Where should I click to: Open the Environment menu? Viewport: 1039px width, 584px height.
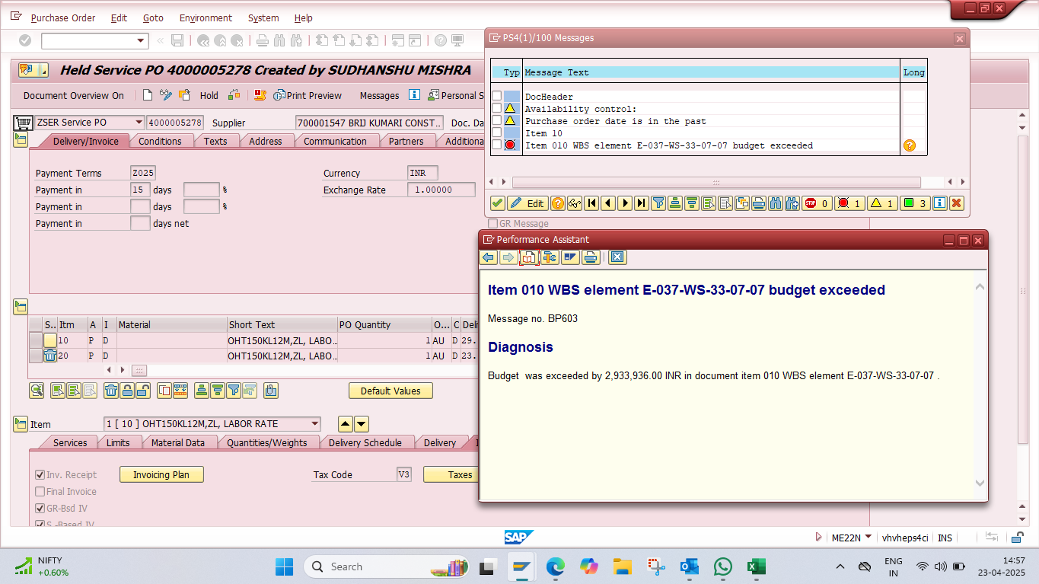[x=206, y=18]
